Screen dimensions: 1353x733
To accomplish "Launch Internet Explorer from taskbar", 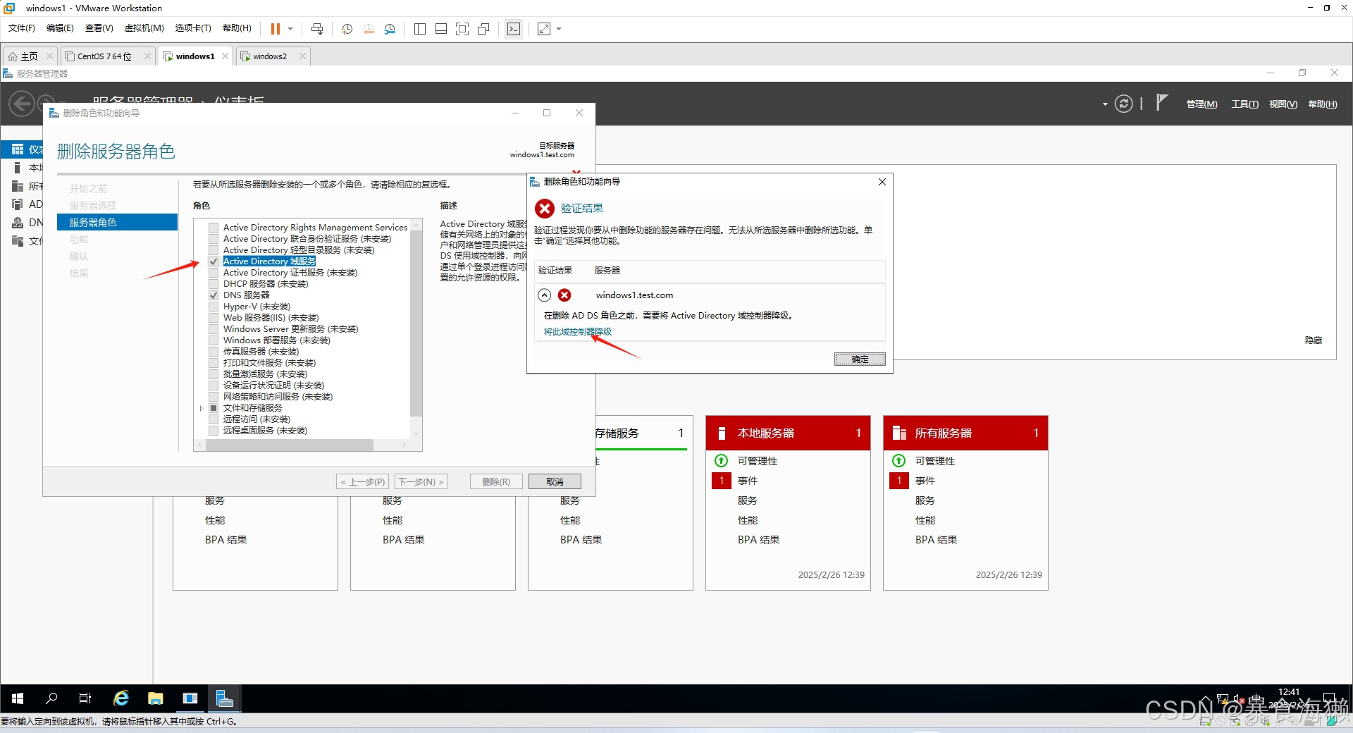I will click(x=121, y=698).
